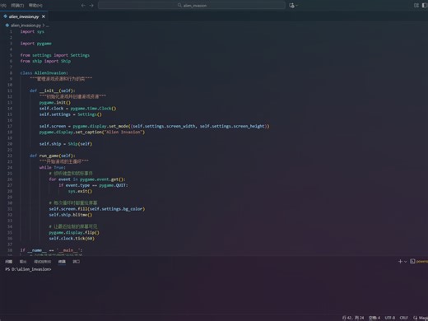Click the alien_invasion command center search box
This screenshot has width=428, height=321.
[192, 5]
